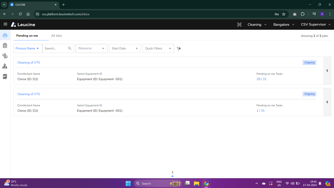This screenshot has height=188, width=334.
Task: Expand the first job card side arrow
Action: pyautogui.click(x=327, y=70)
